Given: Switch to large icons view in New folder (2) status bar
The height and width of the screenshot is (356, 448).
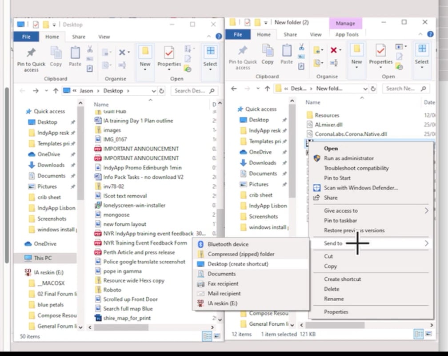Looking at the screenshot, I should (428, 334).
